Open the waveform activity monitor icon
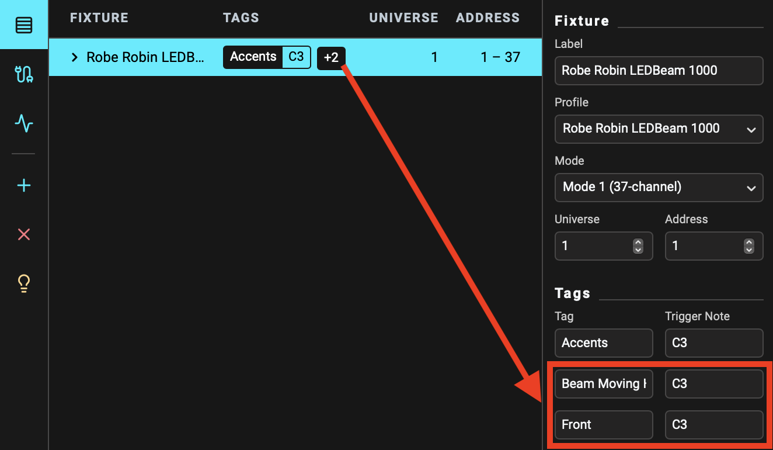The height and width of the screenshot is (450, 773). 24,123
